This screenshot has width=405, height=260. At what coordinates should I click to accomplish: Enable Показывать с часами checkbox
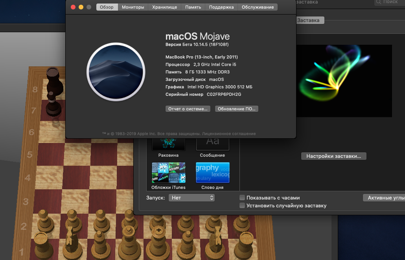(x=242, y=198)
